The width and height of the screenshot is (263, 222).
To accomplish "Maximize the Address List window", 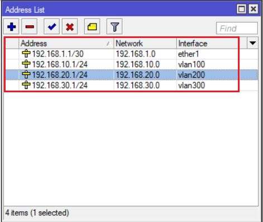I will point(242,9).
